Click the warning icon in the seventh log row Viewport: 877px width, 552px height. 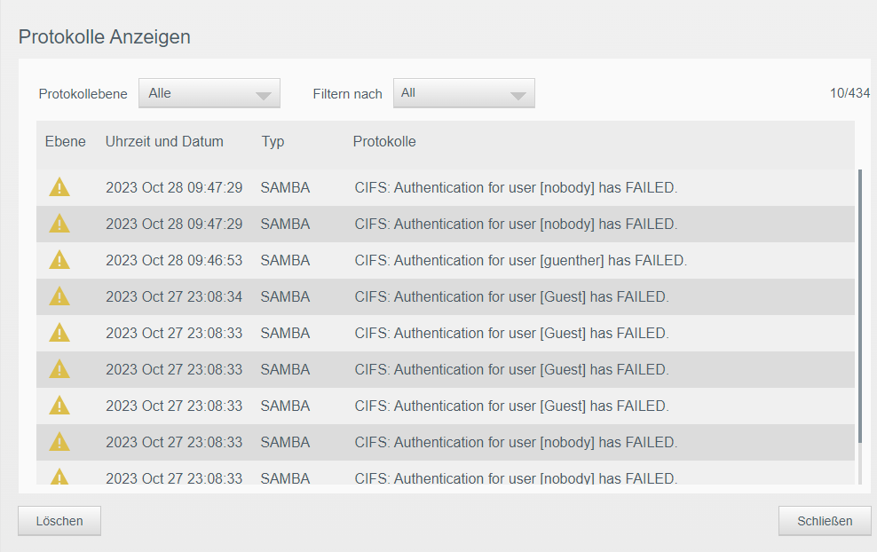click(x=59, y=406)
